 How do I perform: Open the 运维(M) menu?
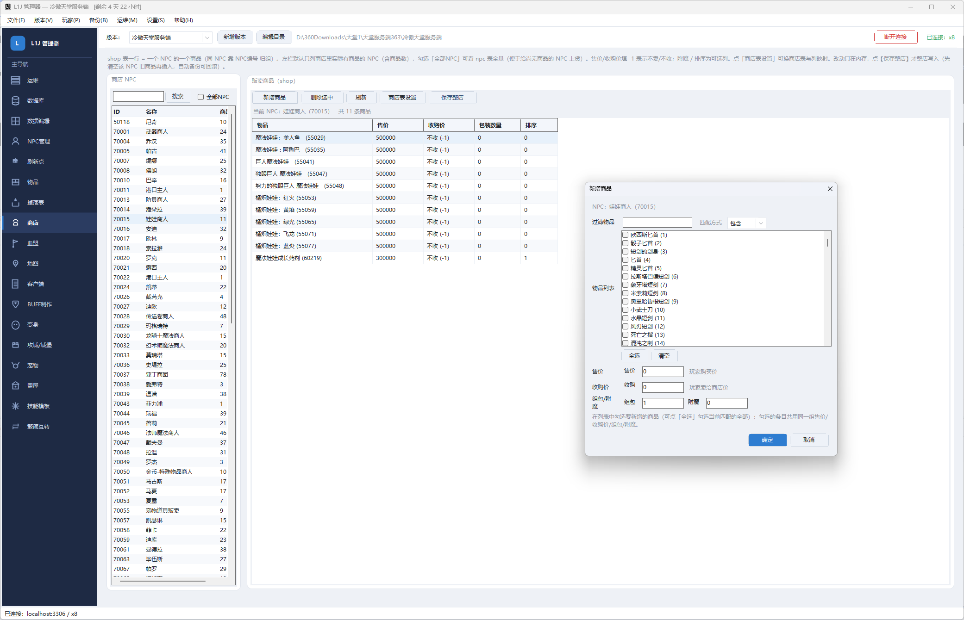click(127, 20)
